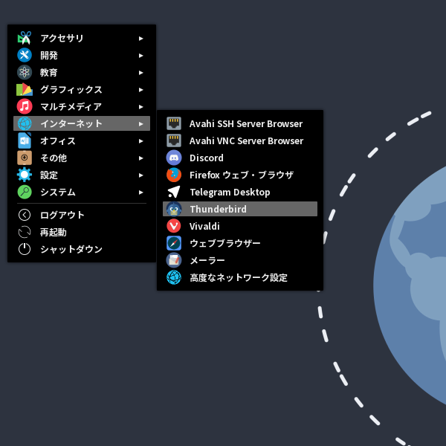Click the Avahi SSH Server Browser port icon
Screen dimensions: 446x446
(174, 123)
